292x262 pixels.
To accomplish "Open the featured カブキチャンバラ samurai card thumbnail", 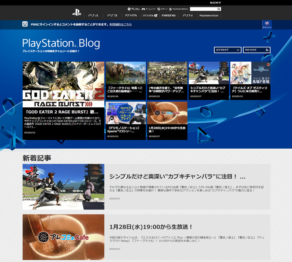I will coord(209,73).
